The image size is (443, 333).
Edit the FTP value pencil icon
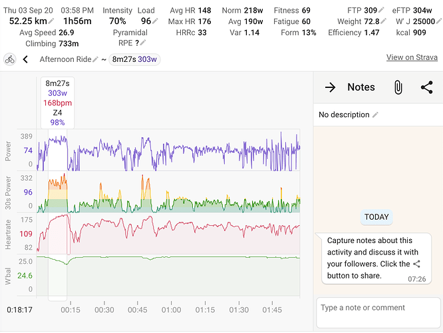[382, 11]
